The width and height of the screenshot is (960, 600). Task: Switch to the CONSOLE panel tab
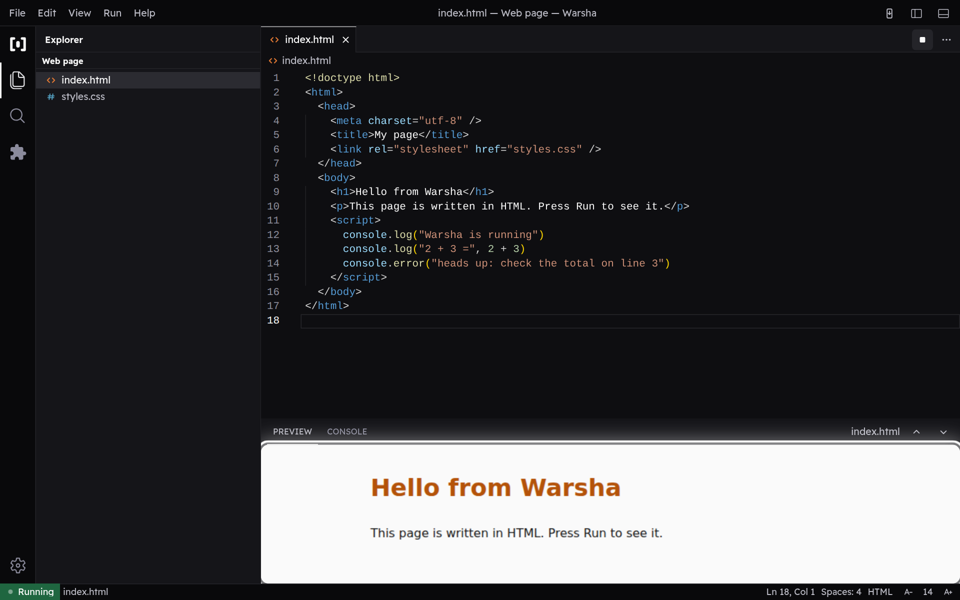coord(347,431)
